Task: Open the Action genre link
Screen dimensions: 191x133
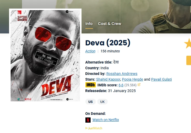Action: pos(90,51)
